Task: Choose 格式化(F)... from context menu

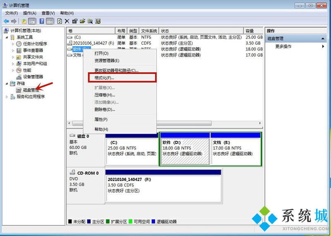Action: 104,78
